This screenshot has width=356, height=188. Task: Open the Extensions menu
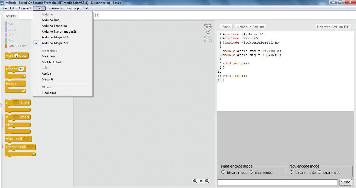click(x=55, y=8)
